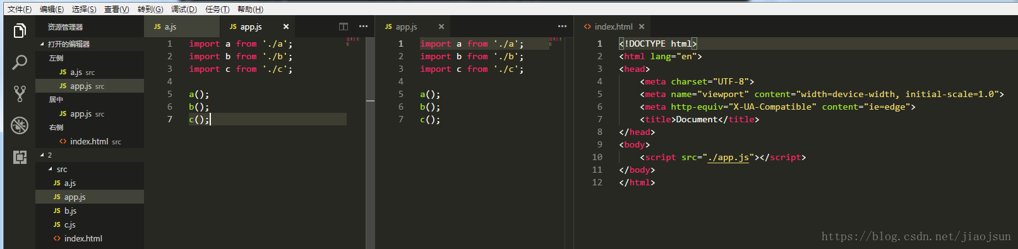Click the ./app.js link in script tag
This screenshot has width=1018, height=249.
(728, 157)
